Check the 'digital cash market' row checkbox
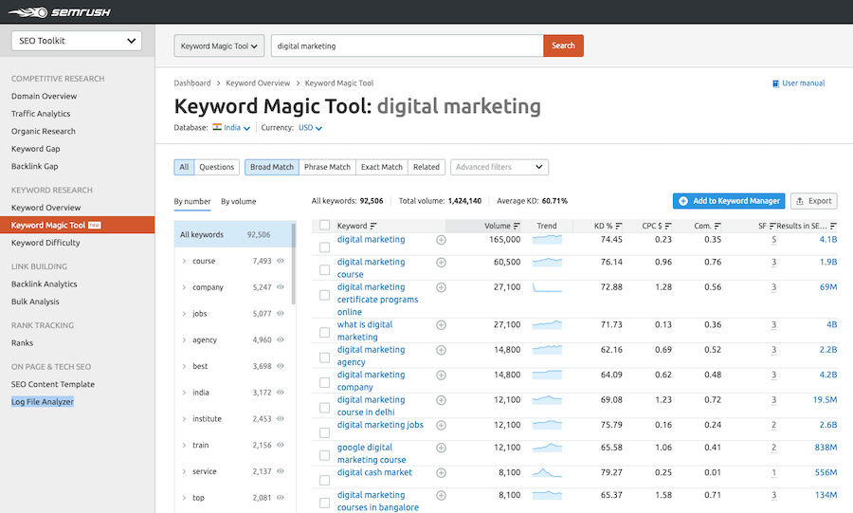Viewport: 853px width, 513px height. [325, 481]
